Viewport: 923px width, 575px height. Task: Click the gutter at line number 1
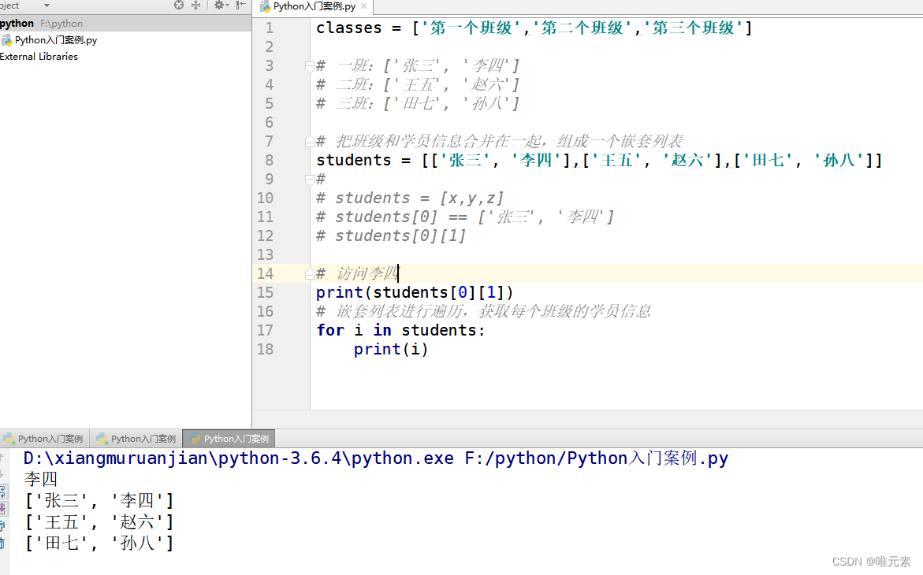[269, 28]
